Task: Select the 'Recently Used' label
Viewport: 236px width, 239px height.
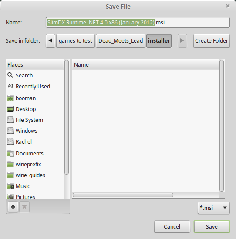Action: pos(33,87)
